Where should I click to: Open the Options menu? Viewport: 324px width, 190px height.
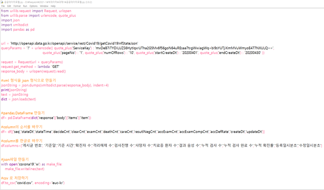pos(33,6)
